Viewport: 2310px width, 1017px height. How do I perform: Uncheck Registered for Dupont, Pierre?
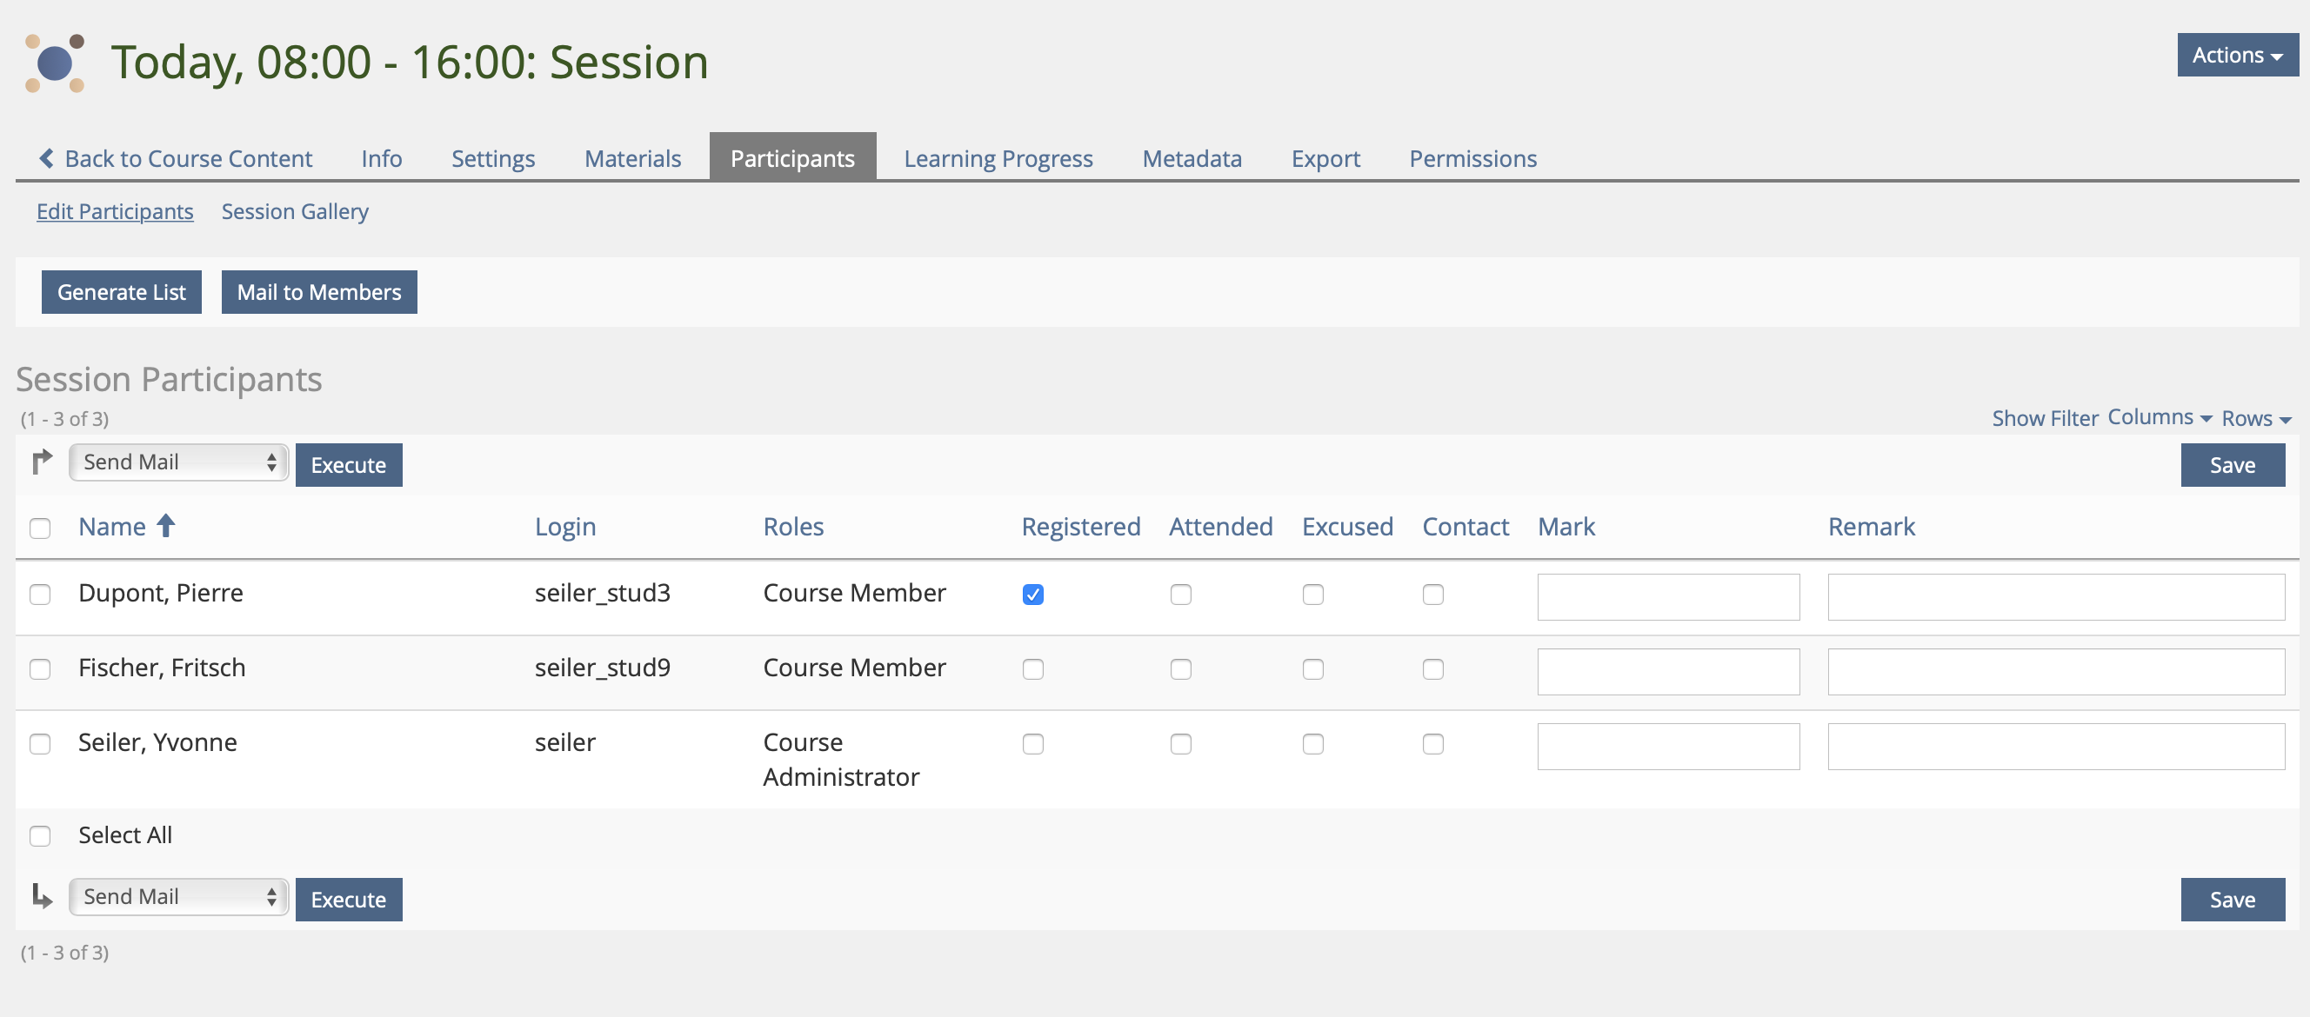coord(1032,594)
